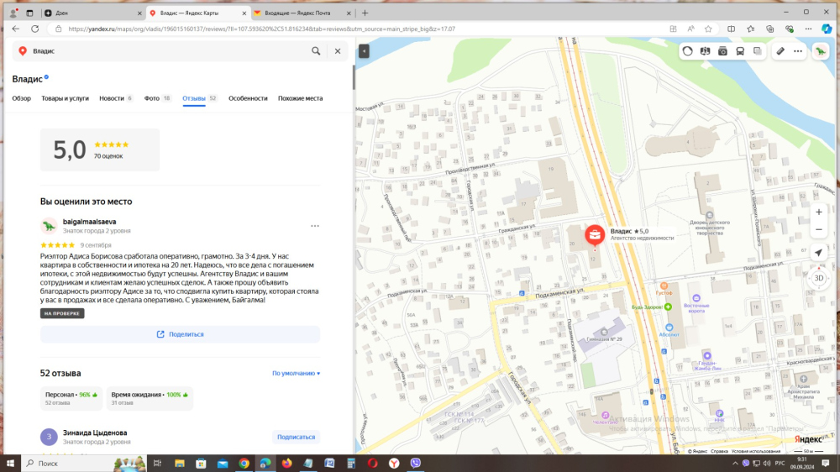840x472 pixels.
Task: Zoom in on the map
Action: click(x=818, y=212)
